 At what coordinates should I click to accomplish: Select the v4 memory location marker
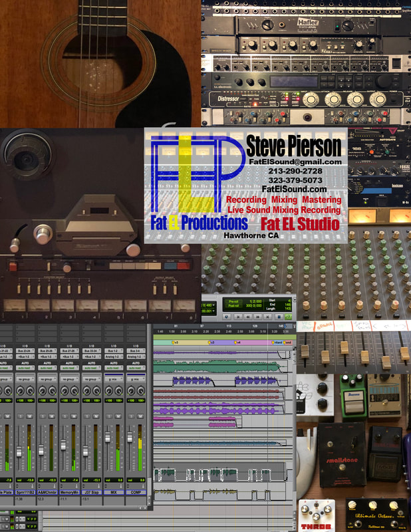[x=237, y=342]
